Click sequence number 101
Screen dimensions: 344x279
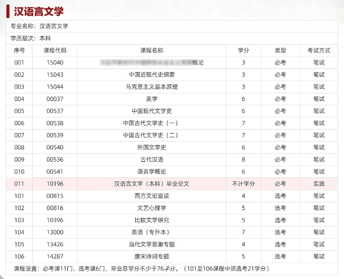point(20,196)
